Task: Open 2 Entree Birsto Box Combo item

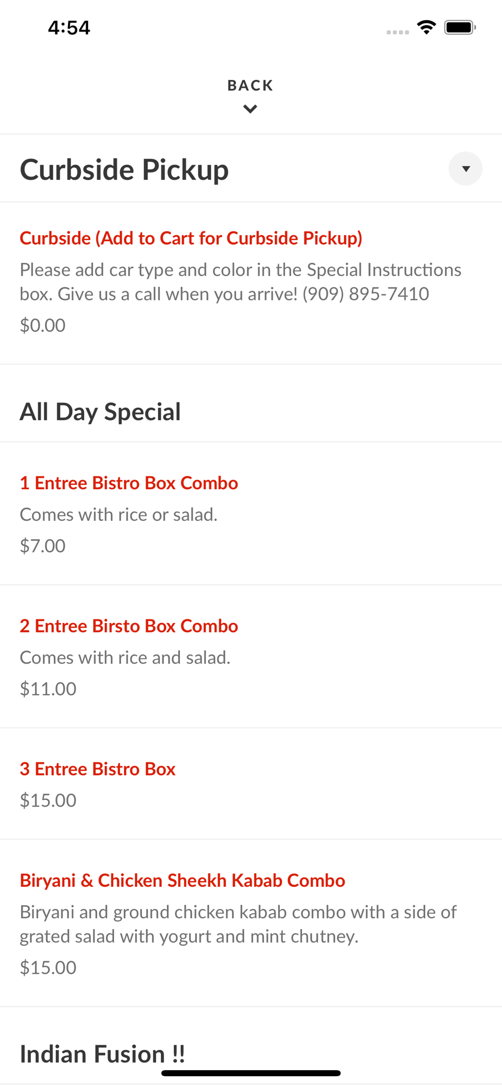Action: tap(129, 626)
